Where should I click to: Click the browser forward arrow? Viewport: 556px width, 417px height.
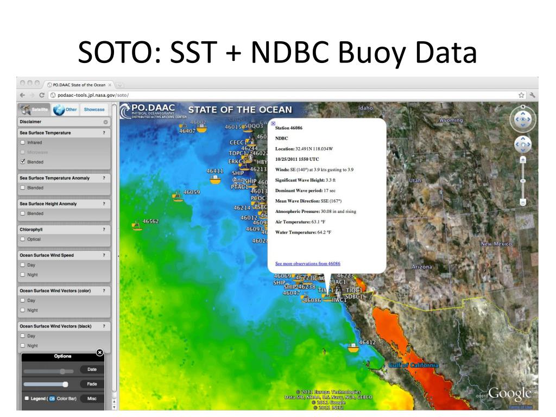point(32,95)
